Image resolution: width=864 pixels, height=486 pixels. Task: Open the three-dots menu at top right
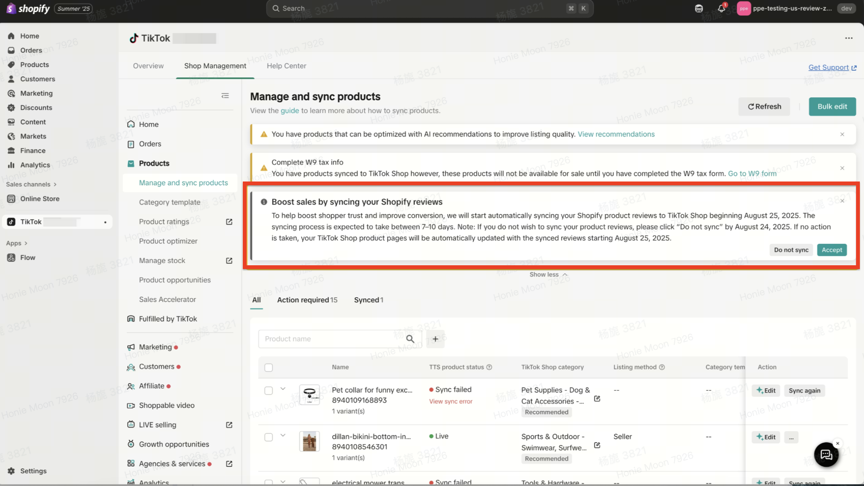click(x=849, y=38)
